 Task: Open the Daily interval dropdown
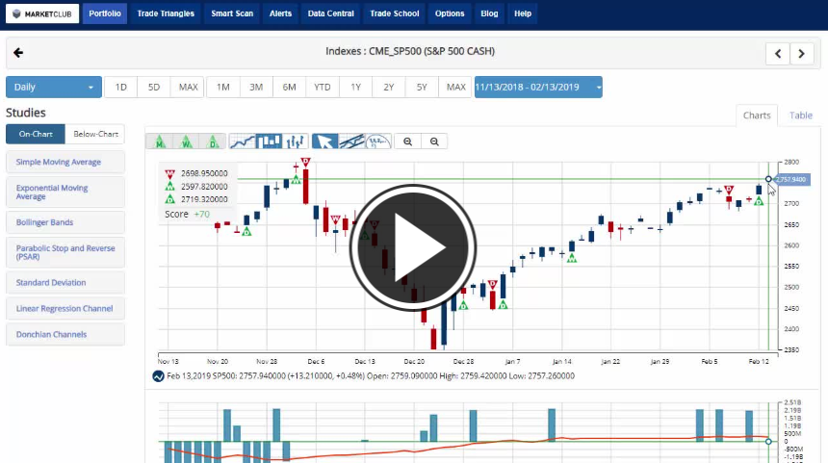click(53, 87)
